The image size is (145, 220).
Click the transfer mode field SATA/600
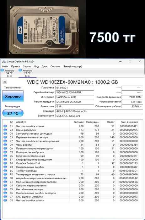coord(75,102)
